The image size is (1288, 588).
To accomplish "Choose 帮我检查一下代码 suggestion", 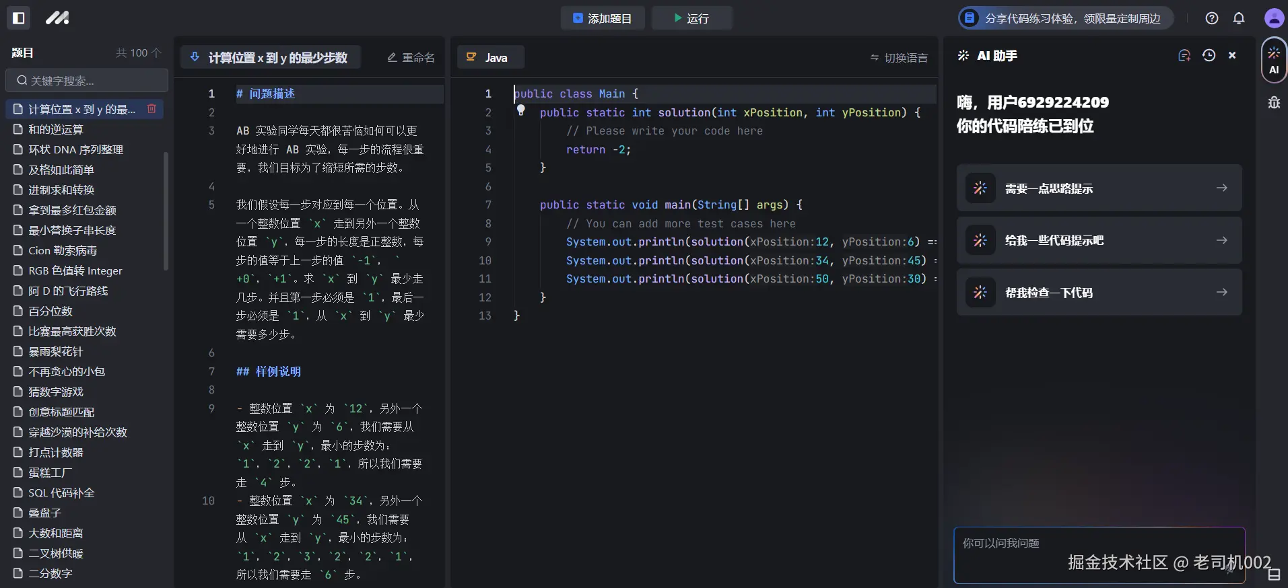I will coord(1099,292).
